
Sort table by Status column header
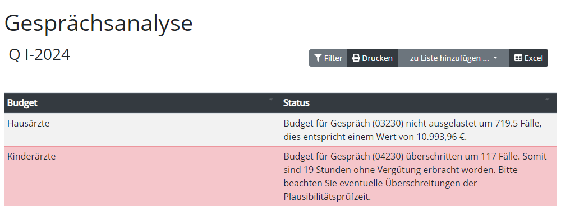click(x=296, y=103)
